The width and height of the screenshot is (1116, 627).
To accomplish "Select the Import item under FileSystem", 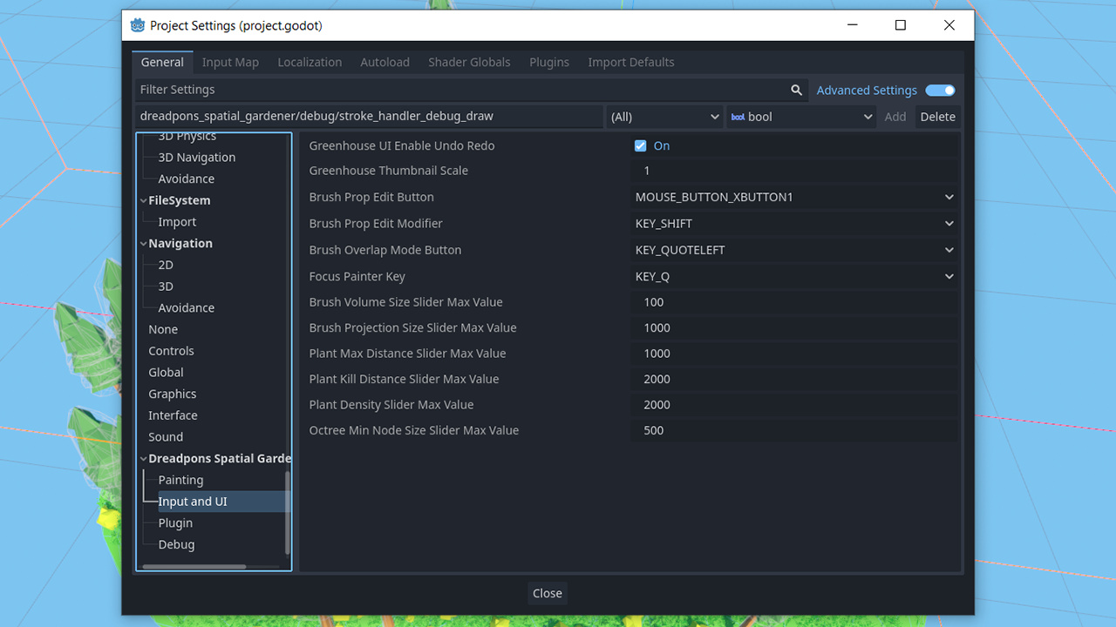I will point(177,222).
